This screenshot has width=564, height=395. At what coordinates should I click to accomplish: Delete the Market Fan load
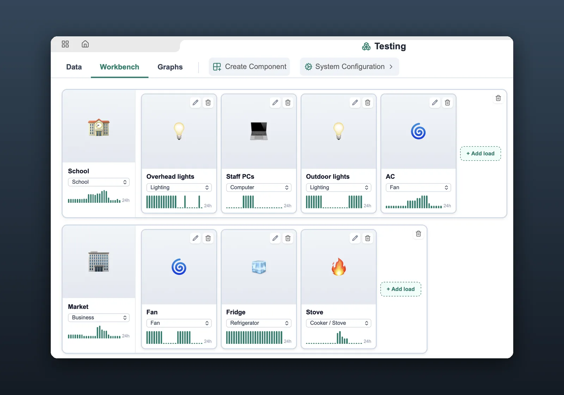tap(208, 238)
